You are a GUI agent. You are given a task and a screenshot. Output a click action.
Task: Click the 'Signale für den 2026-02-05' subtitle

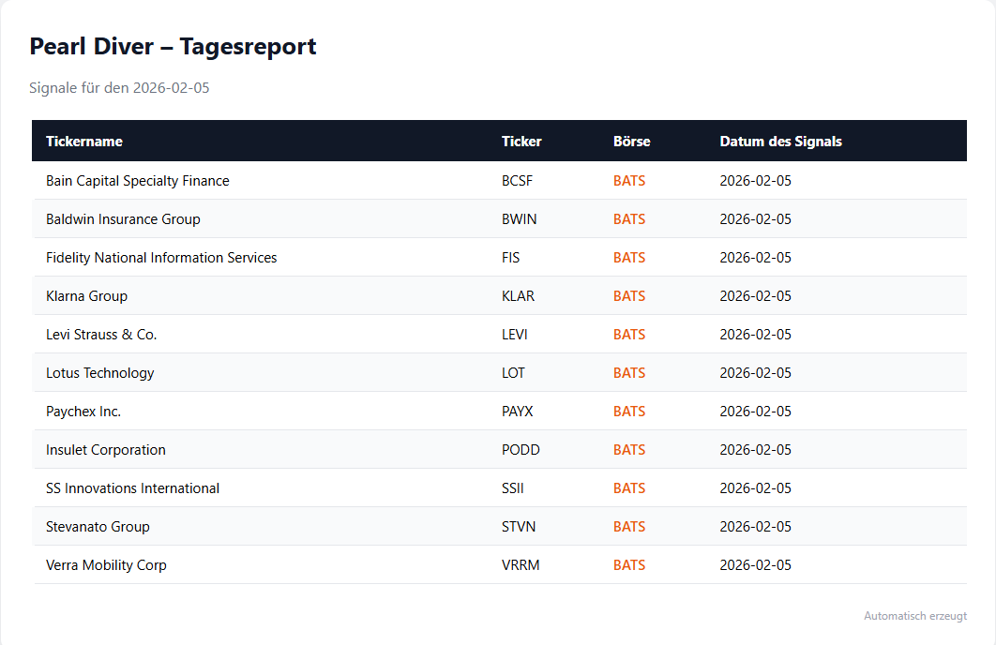(x=119, y=88)
